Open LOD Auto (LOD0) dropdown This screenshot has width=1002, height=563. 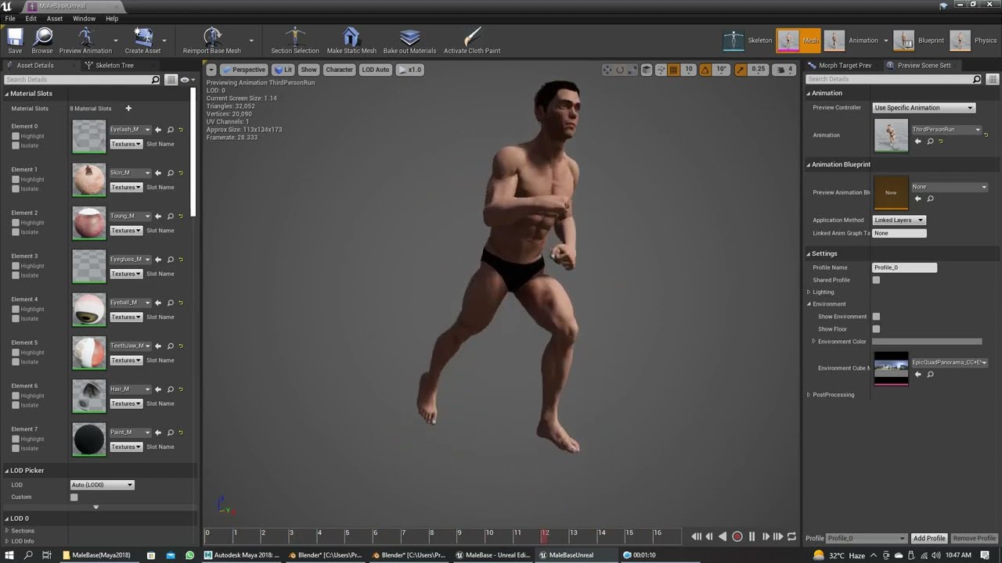point(103,485)
